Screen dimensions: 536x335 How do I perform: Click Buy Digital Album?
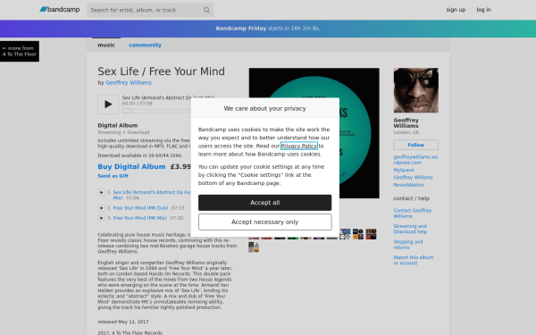coord(131,166)
